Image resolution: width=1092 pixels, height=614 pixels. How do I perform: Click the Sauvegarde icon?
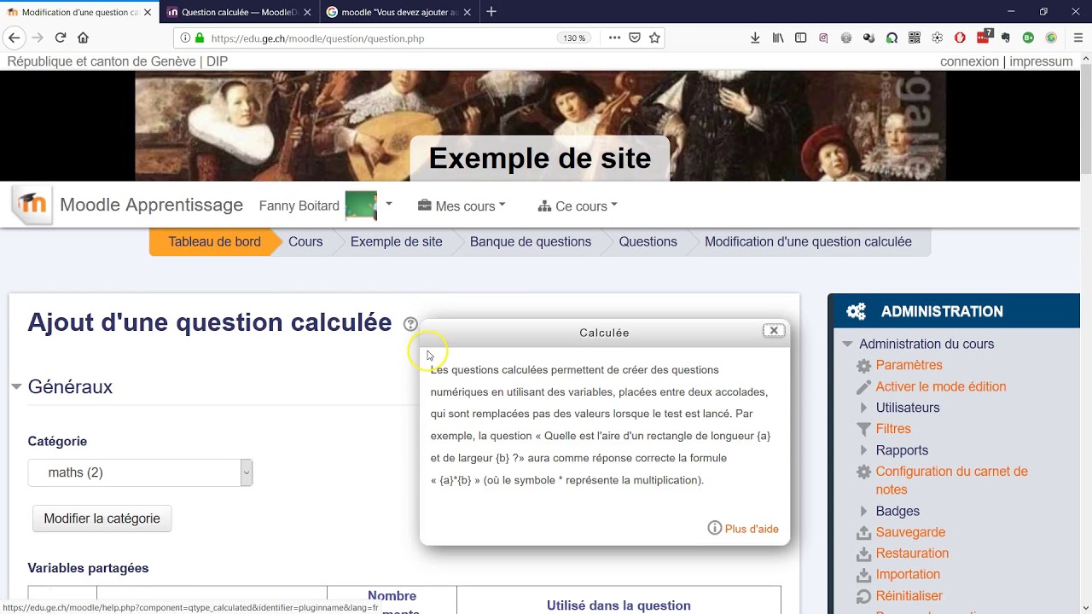pos(863,533)
